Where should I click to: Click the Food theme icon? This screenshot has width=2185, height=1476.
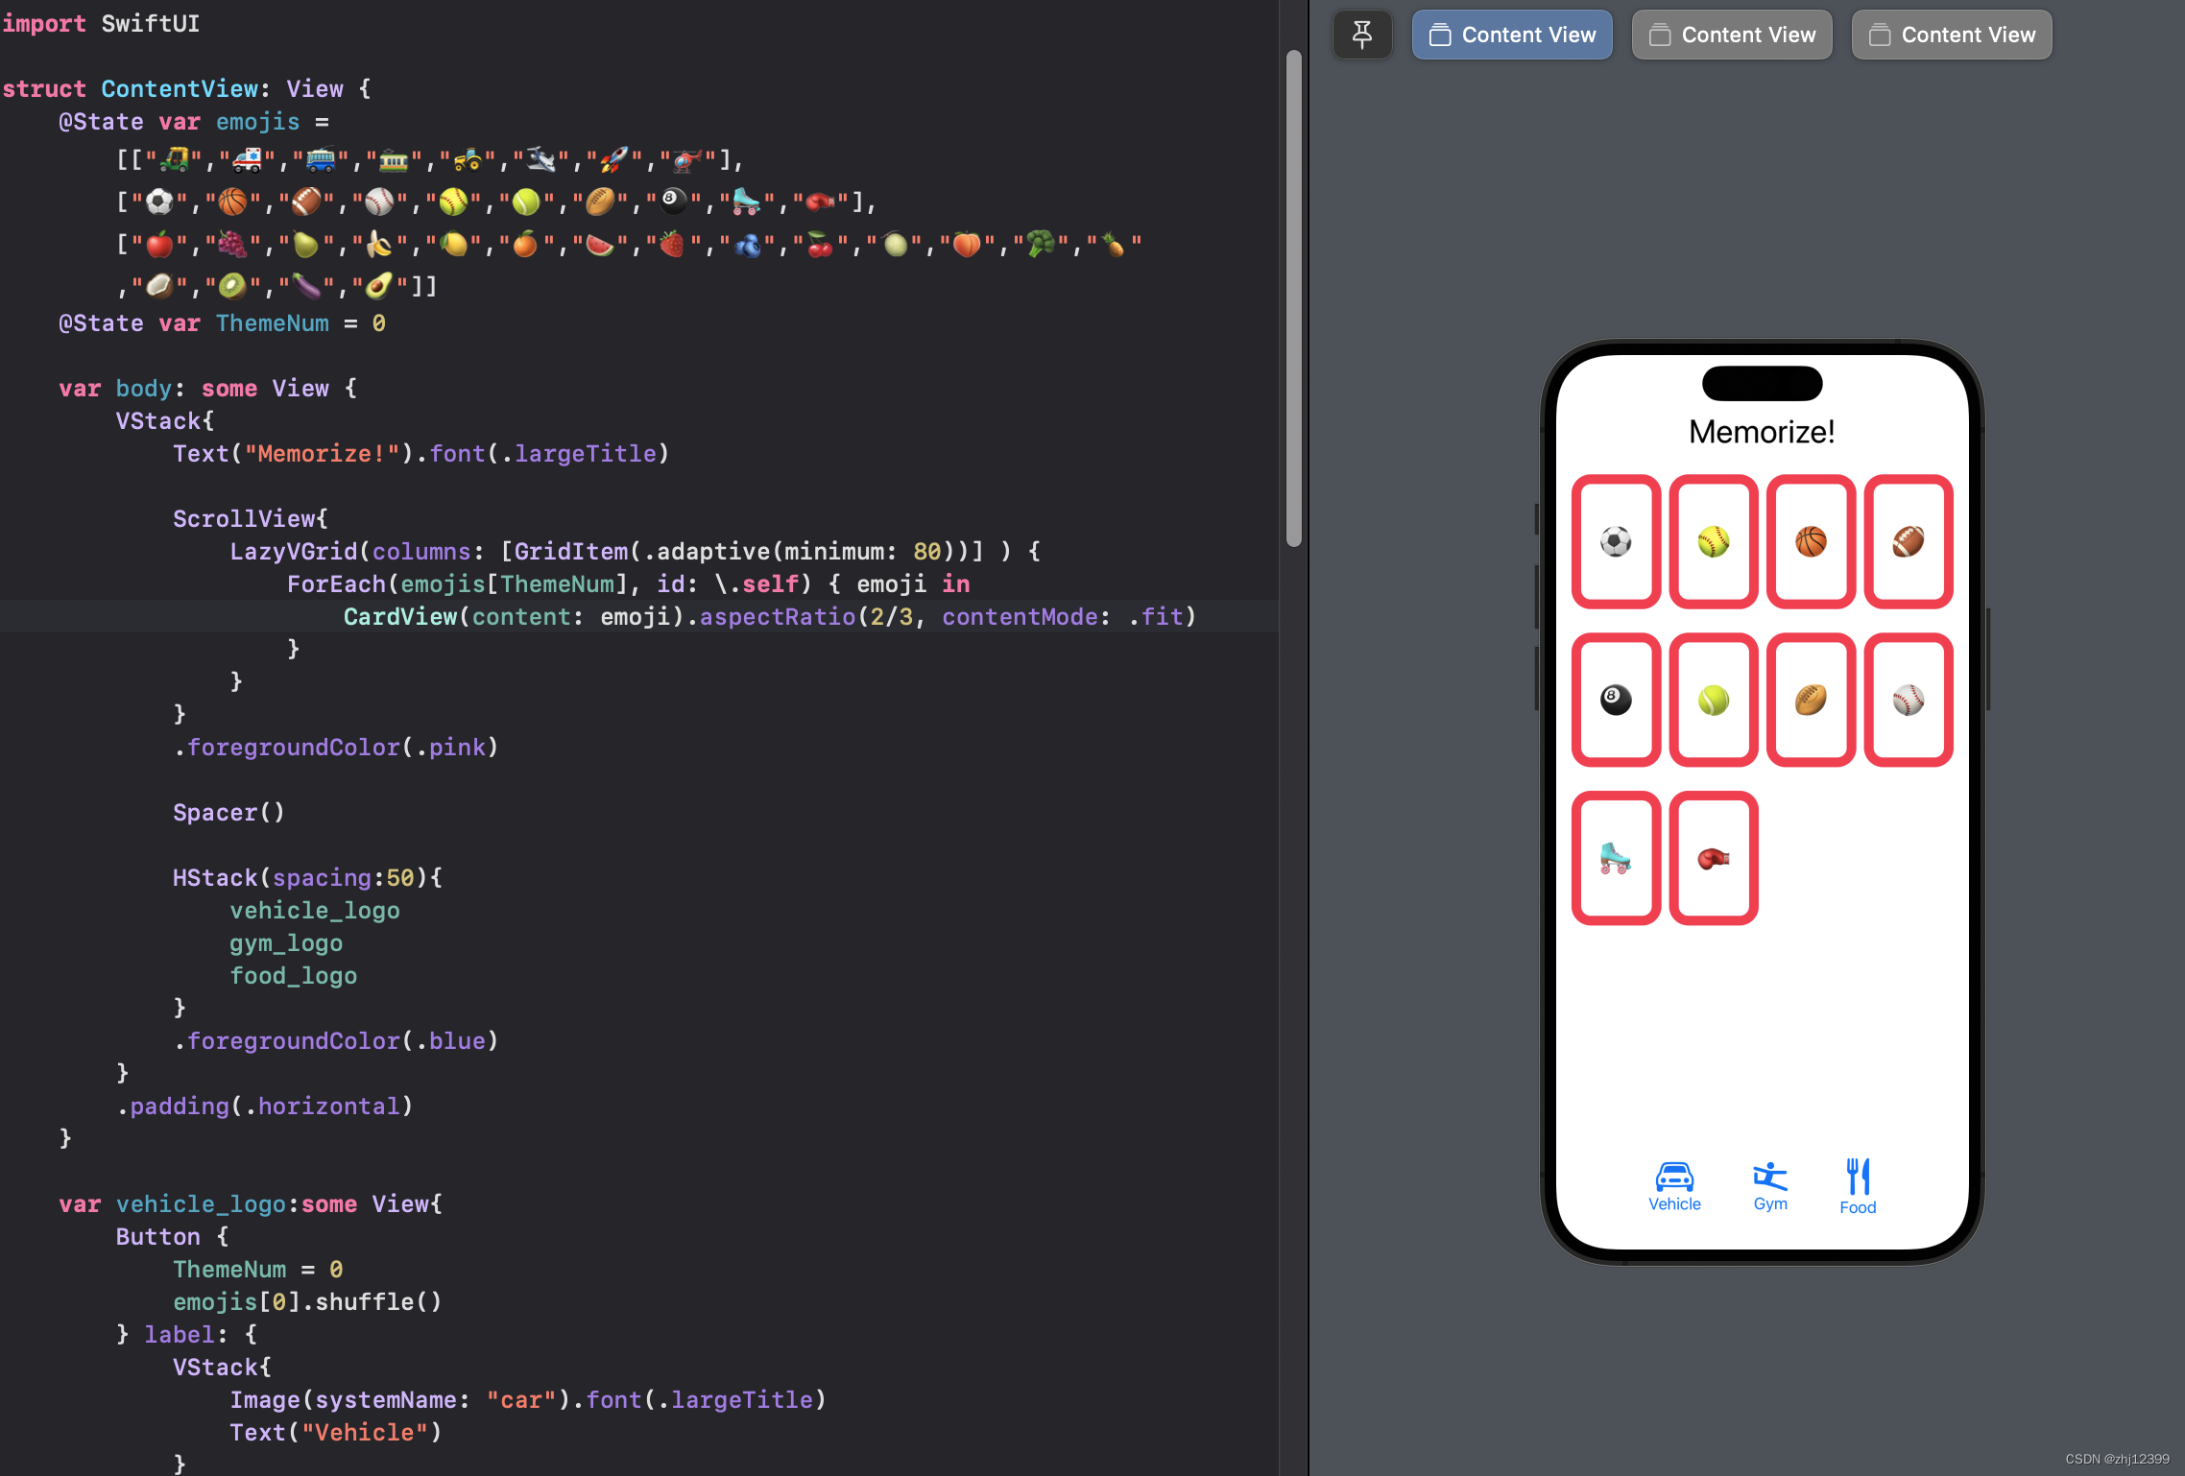pyautogui.click(x=1857, y=1181)
